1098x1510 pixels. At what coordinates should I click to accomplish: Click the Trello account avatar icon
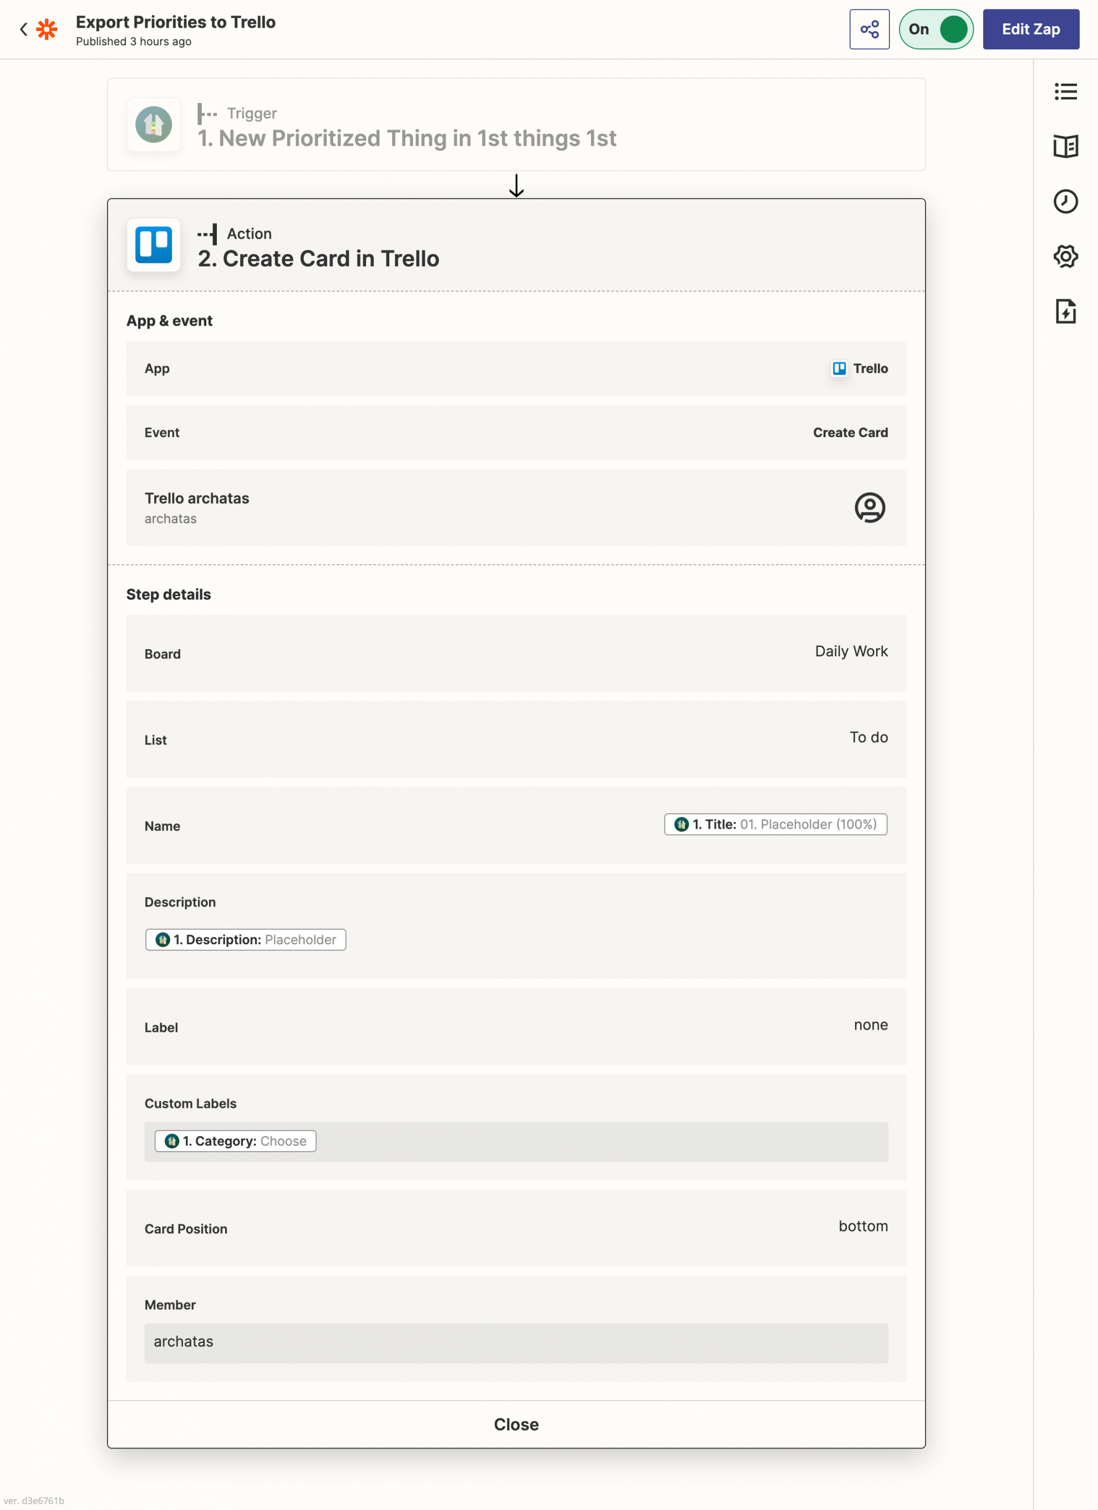(869, 508)
